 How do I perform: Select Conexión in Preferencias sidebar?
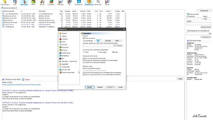click(64, 39)
